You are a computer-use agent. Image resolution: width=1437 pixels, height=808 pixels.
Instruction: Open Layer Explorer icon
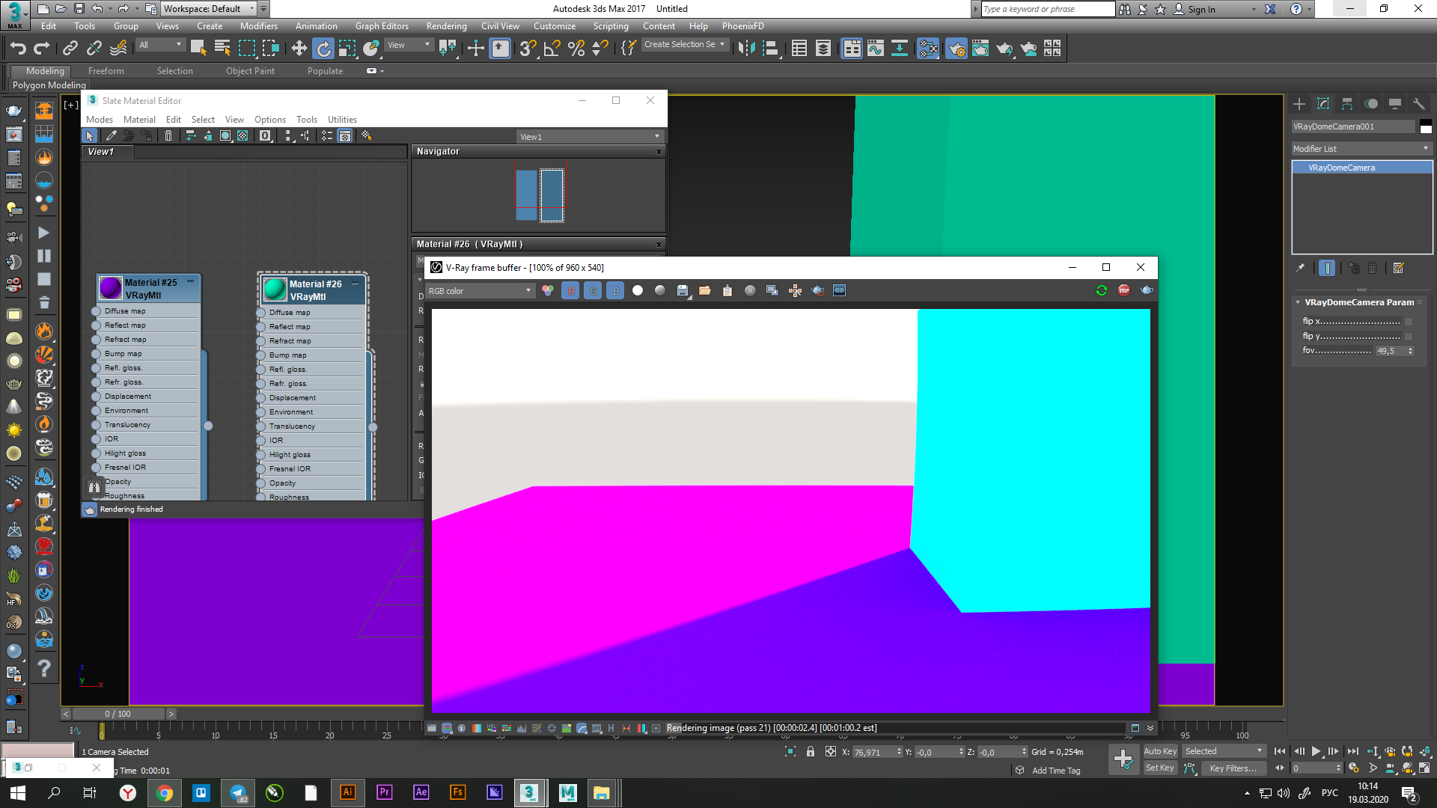[823, 49]
